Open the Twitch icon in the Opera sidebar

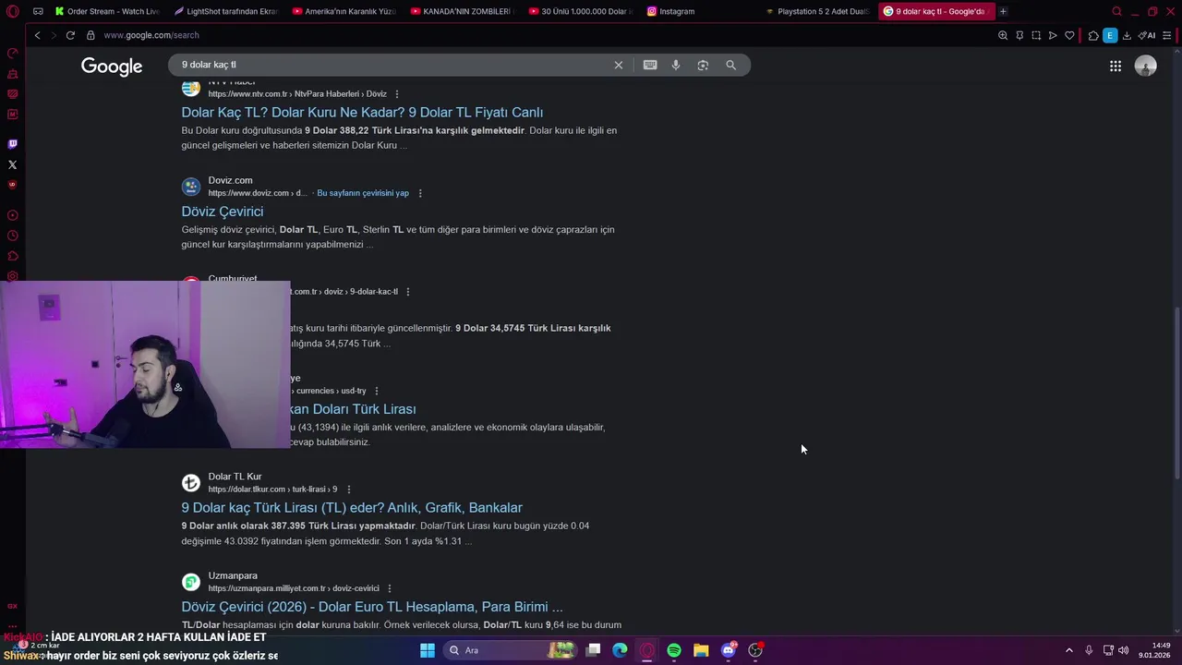tap(12, 144)
